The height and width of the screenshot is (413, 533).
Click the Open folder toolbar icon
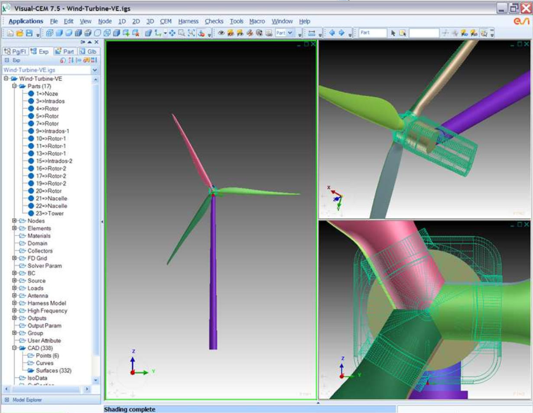[x=20, y=33]
